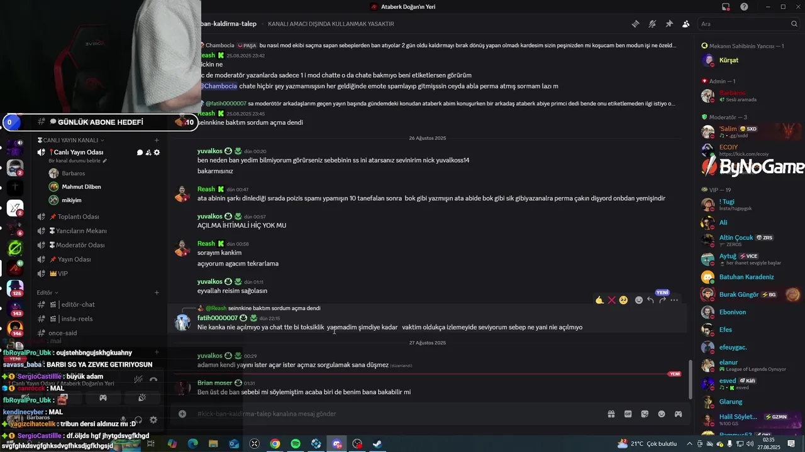Screen dimensions: 805x452
Task: Open pinned messages in the channel header
Action: point(669,24)
